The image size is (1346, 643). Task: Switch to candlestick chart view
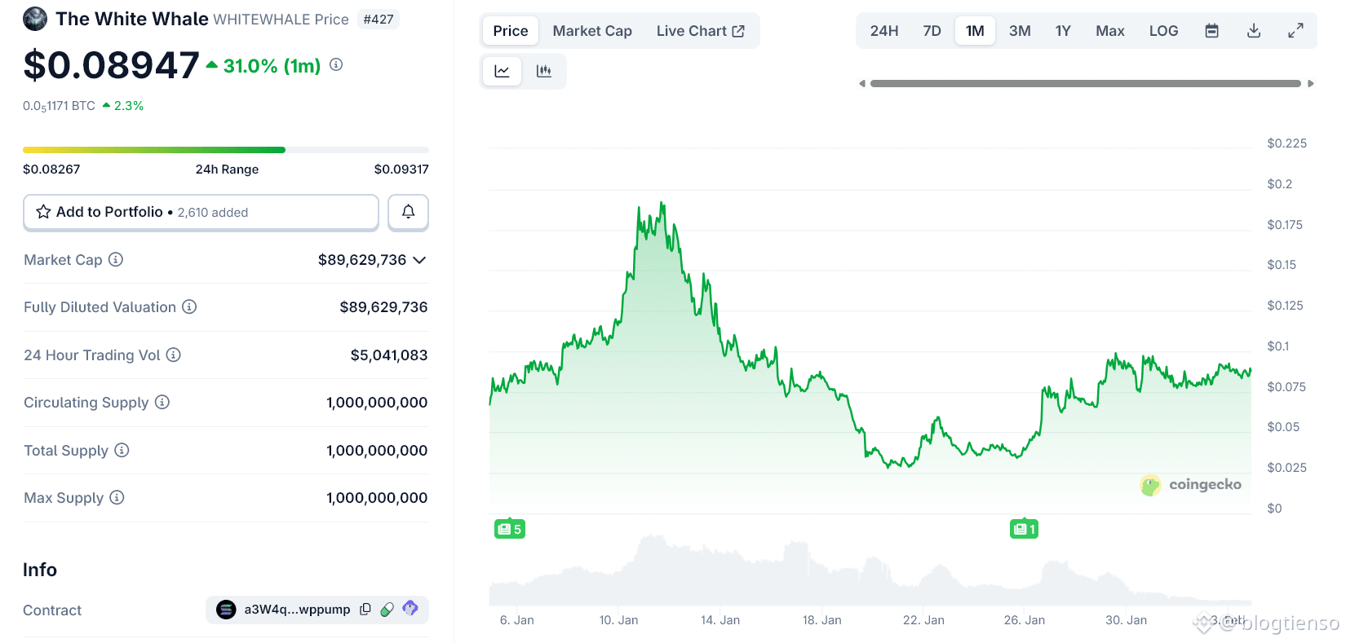(x=544, y=72)
